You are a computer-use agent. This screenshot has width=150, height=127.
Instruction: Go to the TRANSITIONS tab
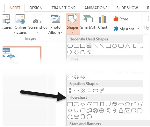click(x=63, y=8)
